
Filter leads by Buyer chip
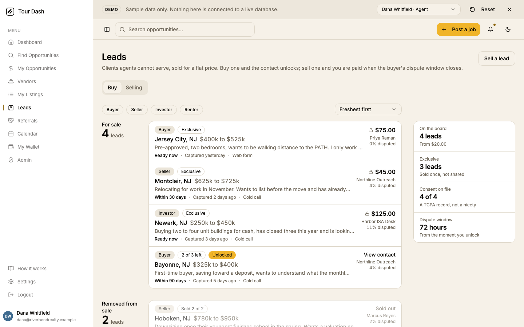pyautogui.click(x=113, y=110)
